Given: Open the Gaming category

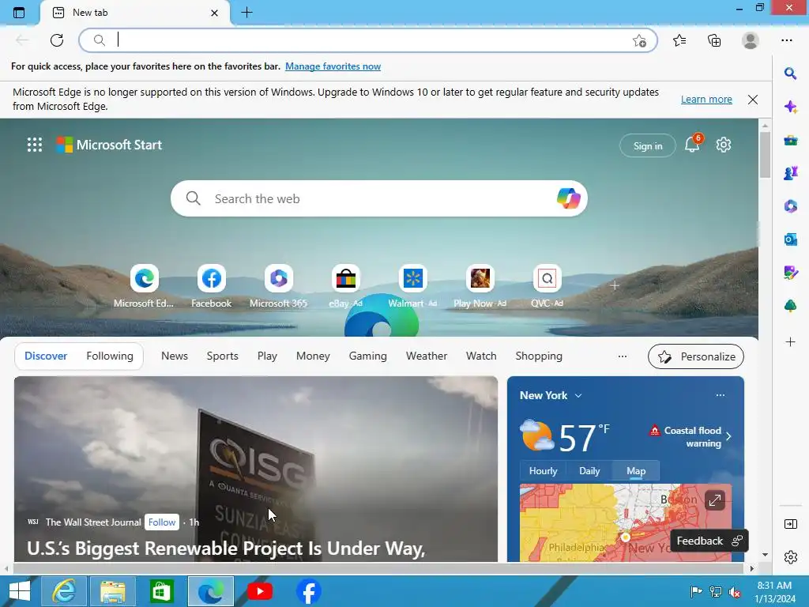Looking at the screenshot, I should point(368,356).
